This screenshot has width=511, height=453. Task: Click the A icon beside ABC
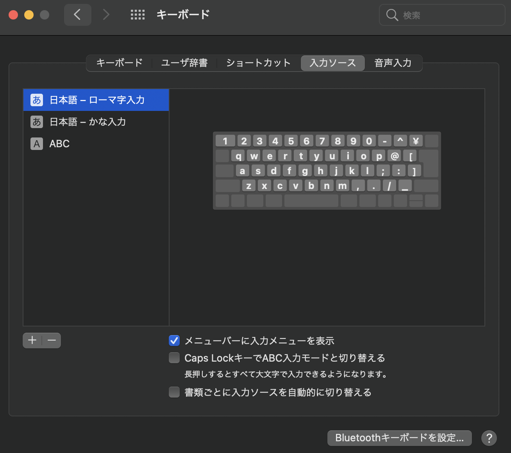(x=37, y=144)
